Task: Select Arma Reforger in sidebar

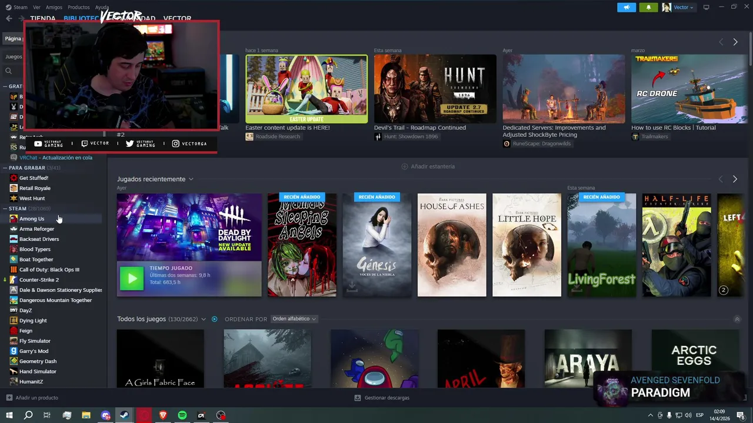Action: tap(36, 229)
